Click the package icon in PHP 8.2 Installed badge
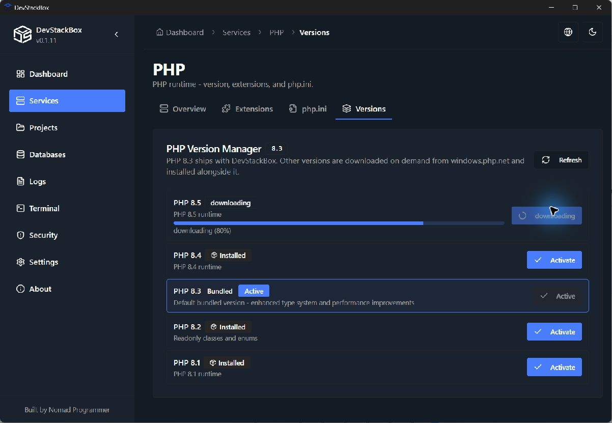The image size is (612, 423). click(x=214, y=327)
